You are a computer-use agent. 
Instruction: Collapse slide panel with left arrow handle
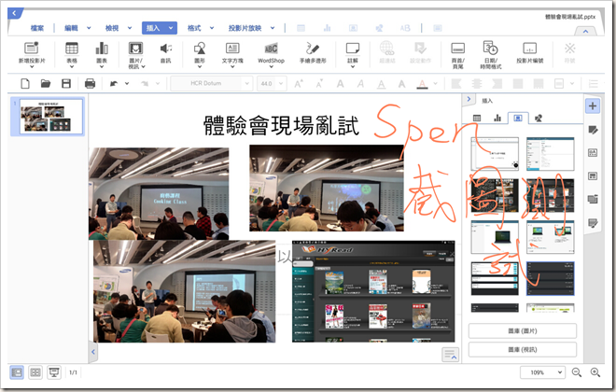[x=93, y=352]
